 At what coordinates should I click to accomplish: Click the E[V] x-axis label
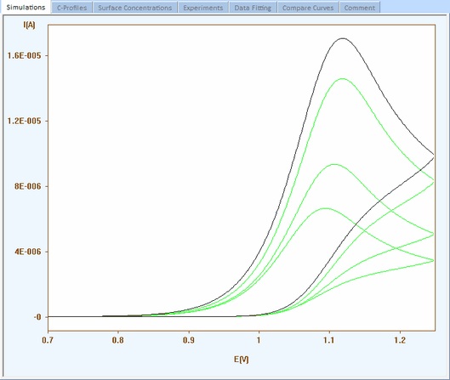241,359
